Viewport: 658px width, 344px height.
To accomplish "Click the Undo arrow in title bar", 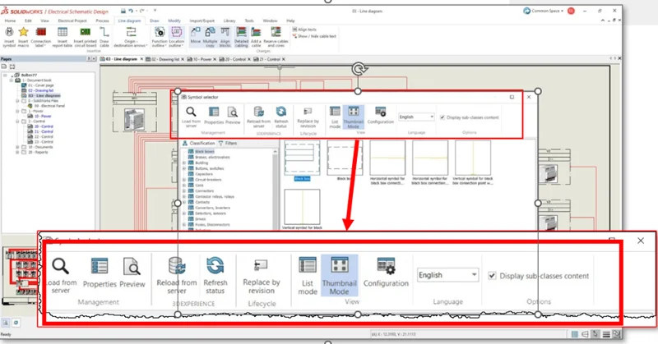I will (x=132, y=11).
